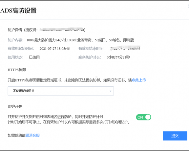Click the 防护开关 section heading
Screen dimensions: 189x151
point(15,106)
